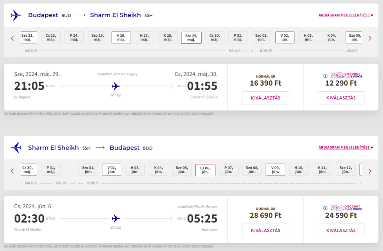Click the selected Sze 29, máj. date
The width and height of the screenshot is (383, 251).
click(x=191, y=38)
